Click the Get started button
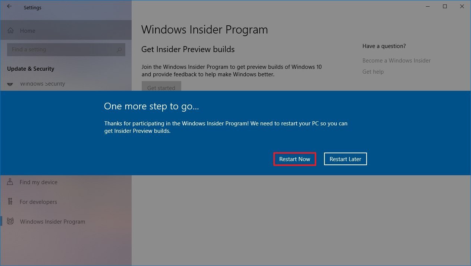Viewport: 471px width, 266px height. click(161, 87)
